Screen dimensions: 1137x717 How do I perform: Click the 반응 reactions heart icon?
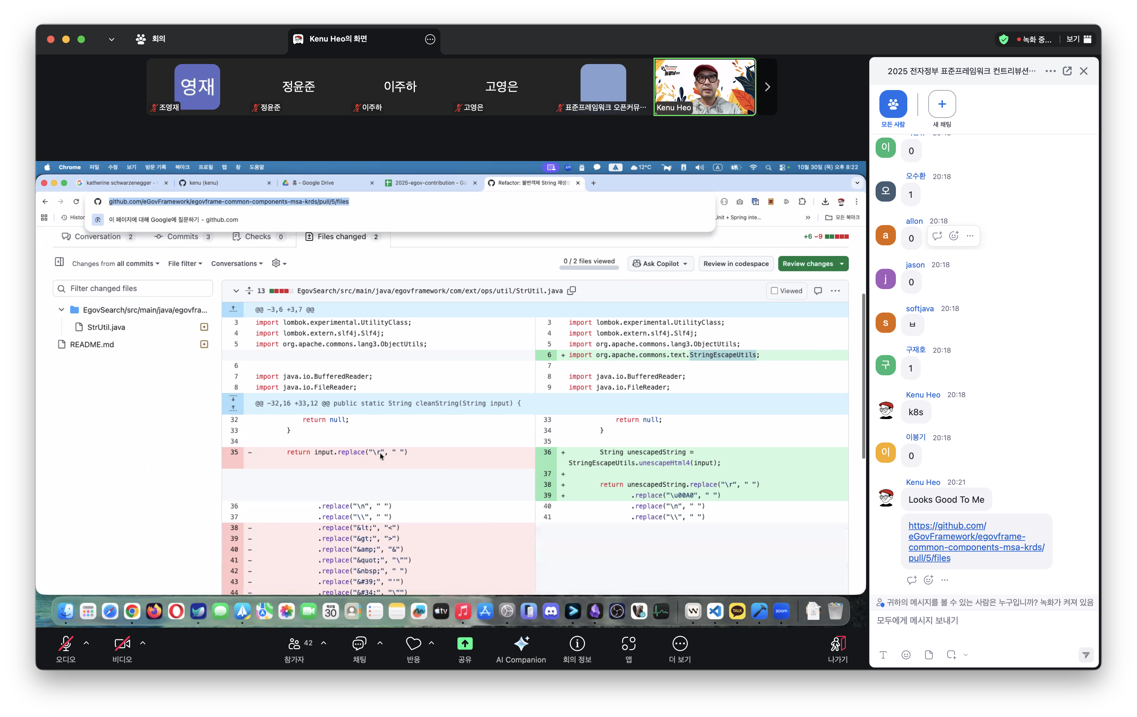pyautogui.click(x=413, y=644)
